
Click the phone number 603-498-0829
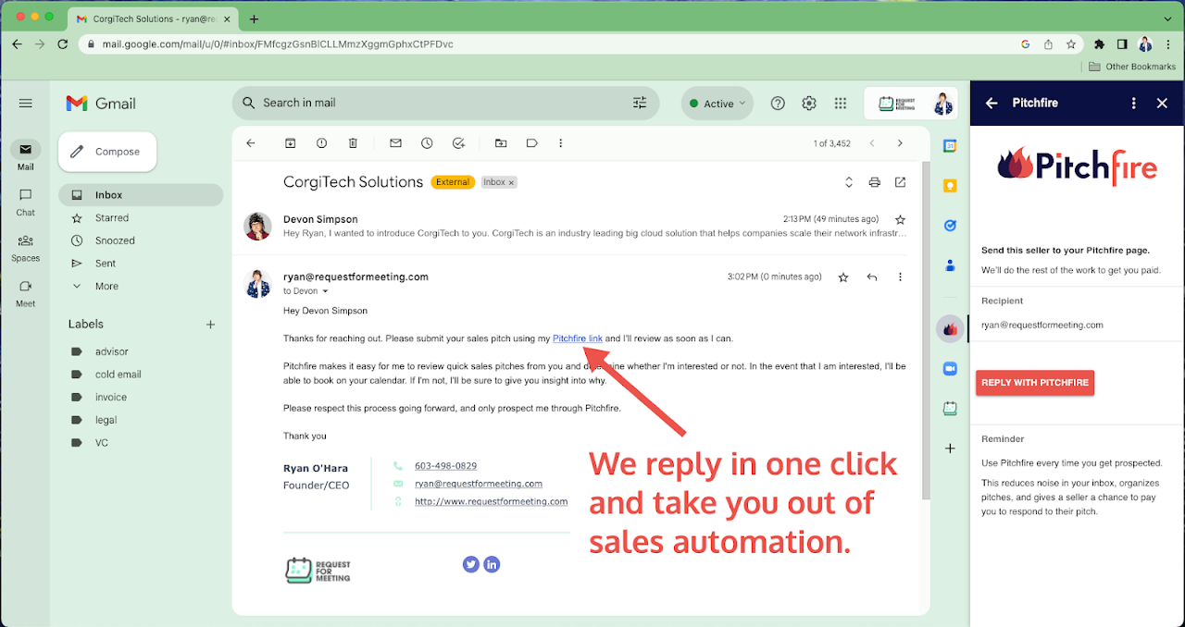click(446, 466)
